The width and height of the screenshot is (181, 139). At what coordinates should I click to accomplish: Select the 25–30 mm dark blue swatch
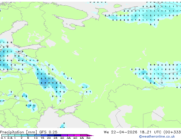tap(57, 135)
